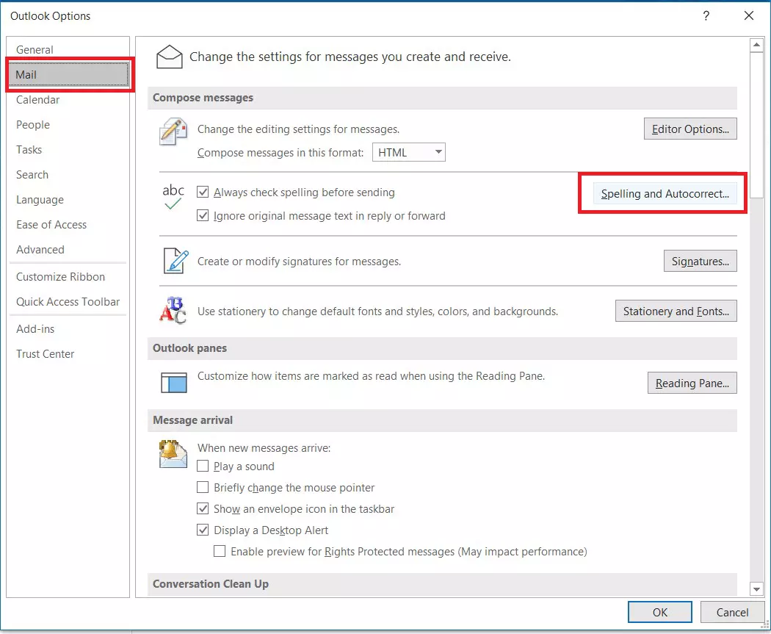This screenshot has height=634, width=771.
Task: Enable Play a sound for new messages
Action: click(203, 466)
